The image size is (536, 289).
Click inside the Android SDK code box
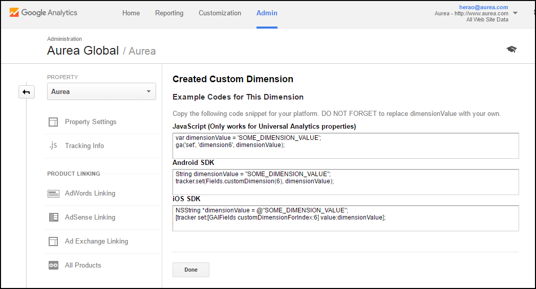346,182
